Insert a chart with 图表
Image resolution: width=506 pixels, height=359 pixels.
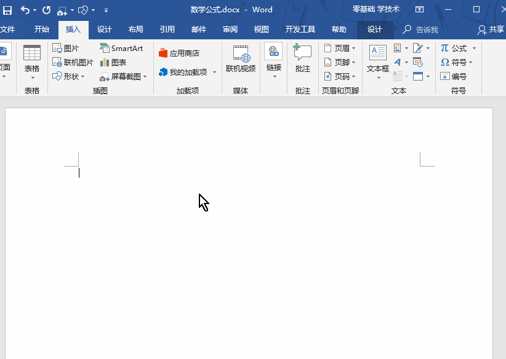coord(113,62)
